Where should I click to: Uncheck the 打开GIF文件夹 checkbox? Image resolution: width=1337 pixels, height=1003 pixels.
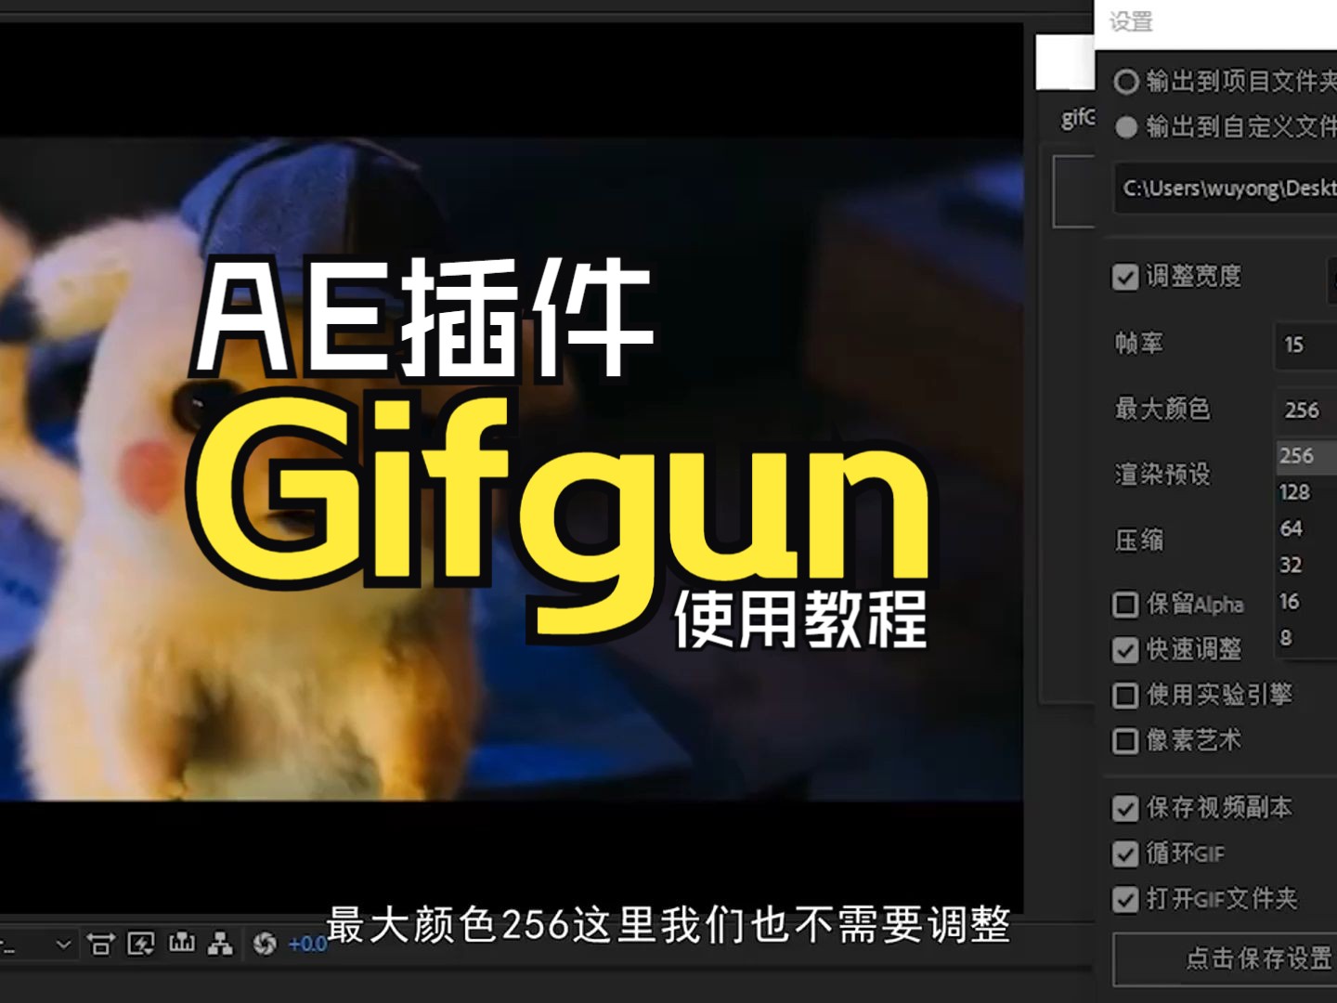[1125, 900]
